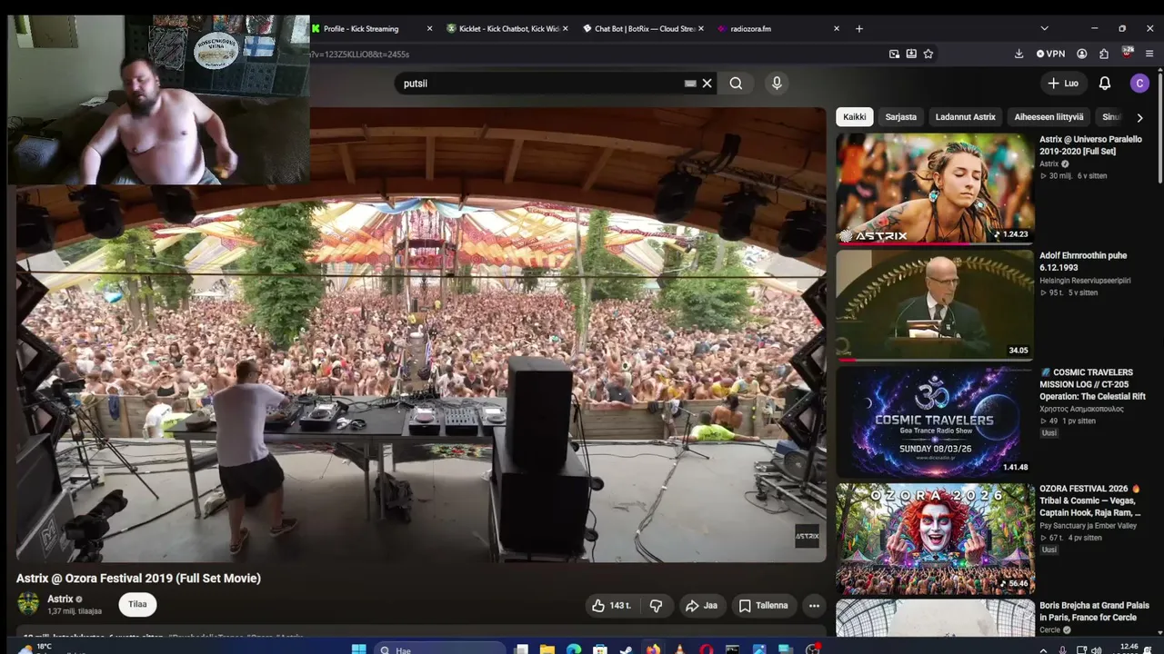
Task: Open the purple C account avatar menu
Action: pyautogui.click(x=1139, y=84)
